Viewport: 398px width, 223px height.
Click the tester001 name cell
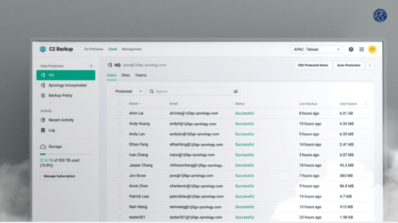tap(137, 217)
